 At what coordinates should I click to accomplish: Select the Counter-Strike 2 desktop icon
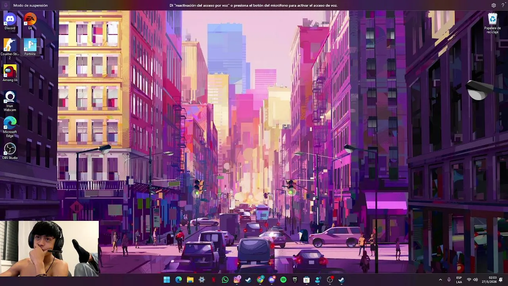[x=10, y=49]
